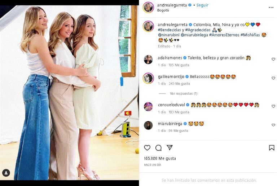The image size is (277, 186).
Task: Open comments via speech bubble icon
Action: [158, 148]
